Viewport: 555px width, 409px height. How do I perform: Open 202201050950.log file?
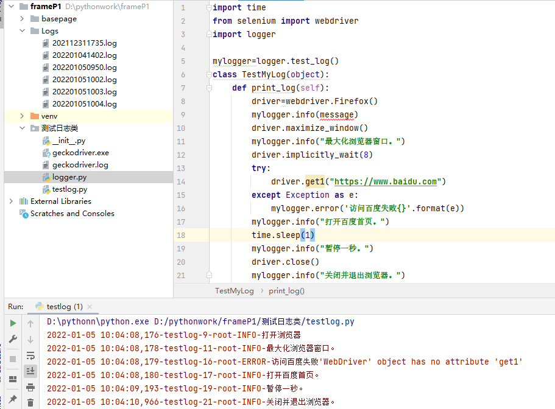84,67
